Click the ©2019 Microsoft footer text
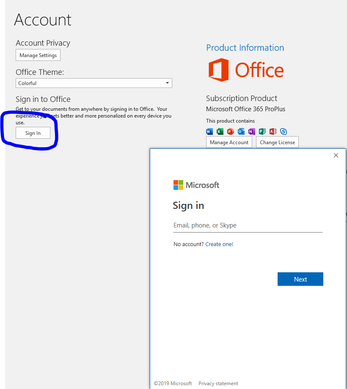The height and width of the screenshot is (389, 347). 173,384
